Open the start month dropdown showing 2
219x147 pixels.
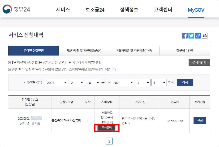[x=76, y=82]
